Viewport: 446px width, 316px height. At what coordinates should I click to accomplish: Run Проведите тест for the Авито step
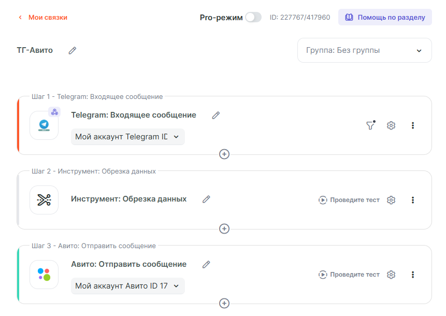[349, 275]
